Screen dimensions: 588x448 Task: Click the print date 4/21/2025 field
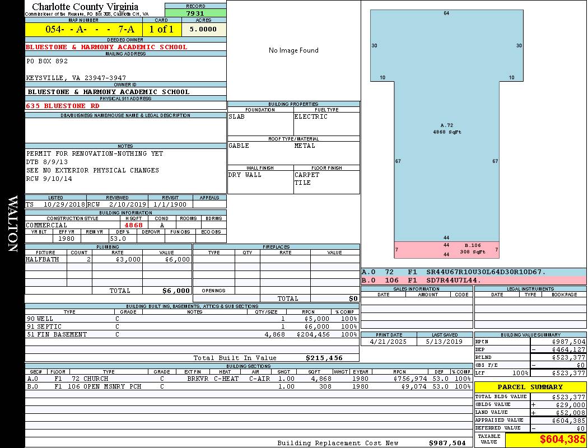389,342
